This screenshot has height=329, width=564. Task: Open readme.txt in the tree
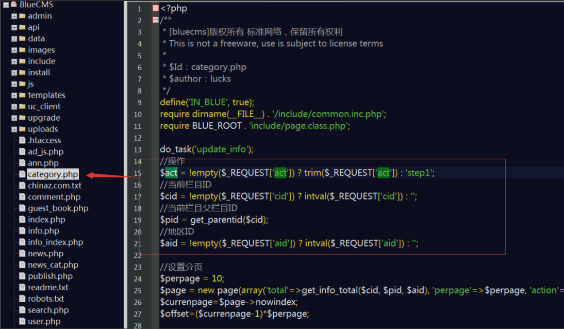click(x=48, y=288)
